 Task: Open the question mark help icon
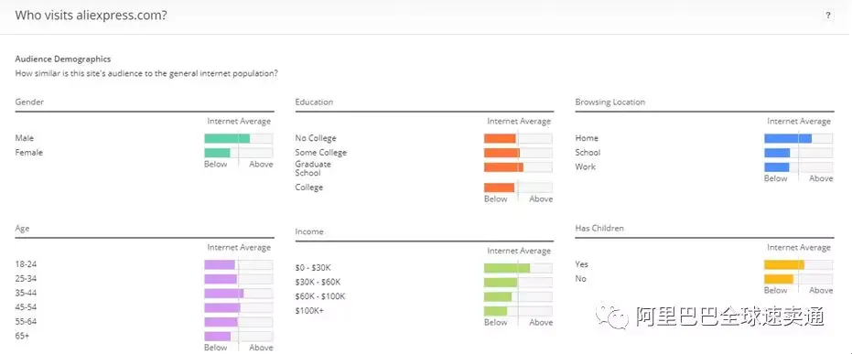pos(828,16)
